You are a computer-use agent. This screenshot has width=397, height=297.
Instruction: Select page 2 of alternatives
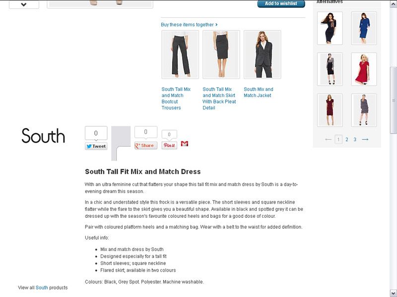(347, 140)
